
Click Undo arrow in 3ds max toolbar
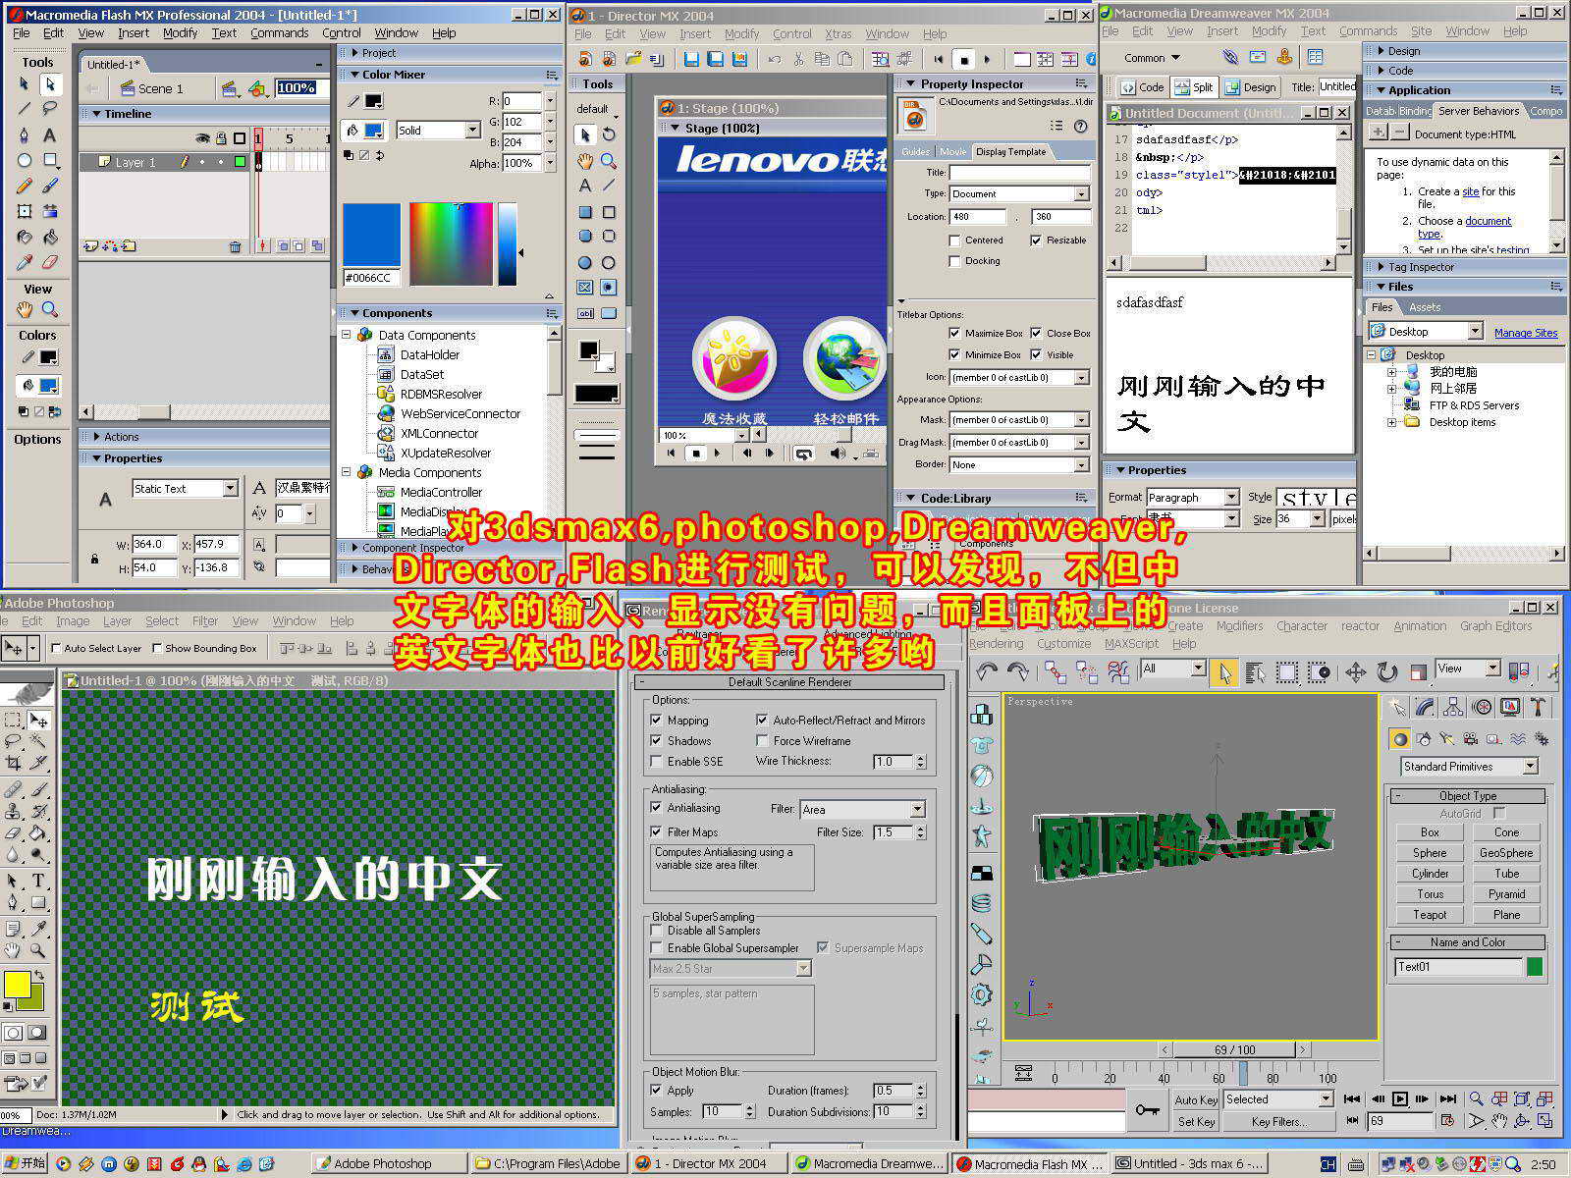point(986,672)
